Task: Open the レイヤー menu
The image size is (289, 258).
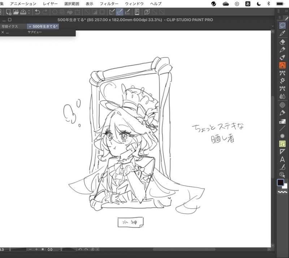Action: pos(50,4)
